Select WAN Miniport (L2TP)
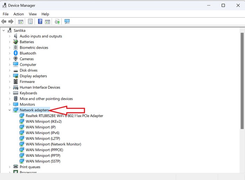The image size is (245, 180). coord(43,138)
